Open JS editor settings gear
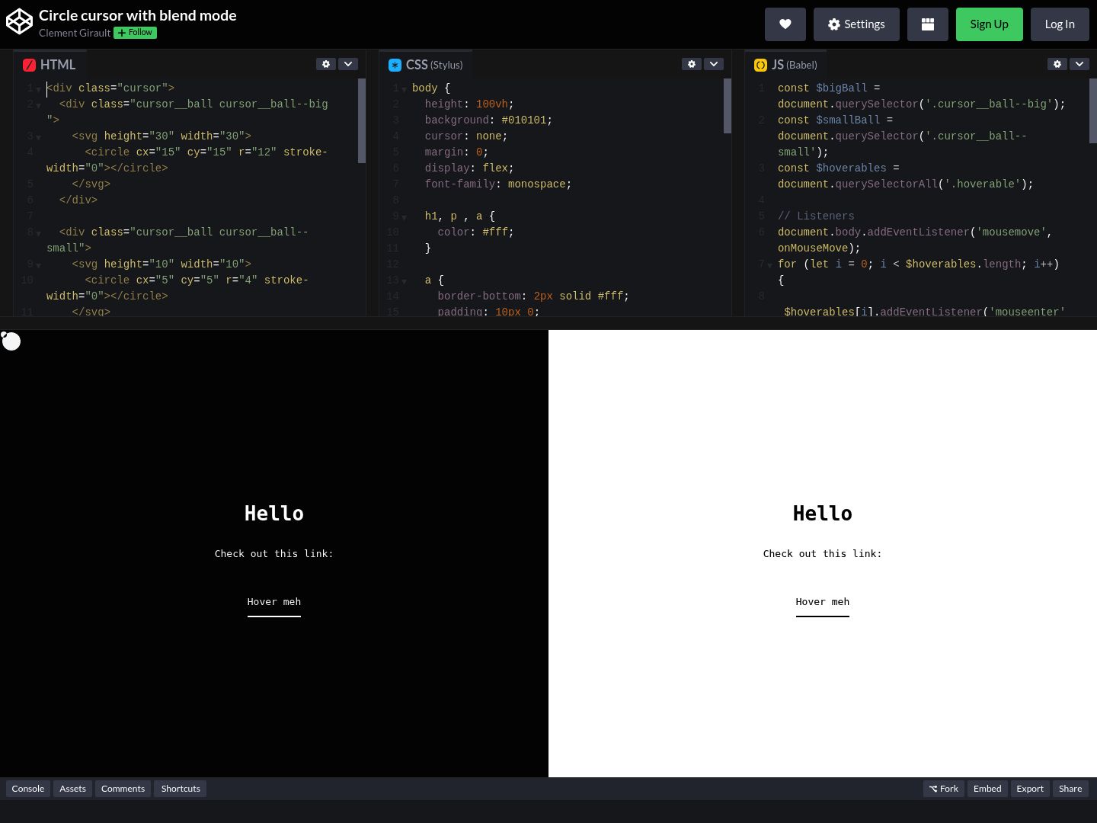 coord(1057,64)
